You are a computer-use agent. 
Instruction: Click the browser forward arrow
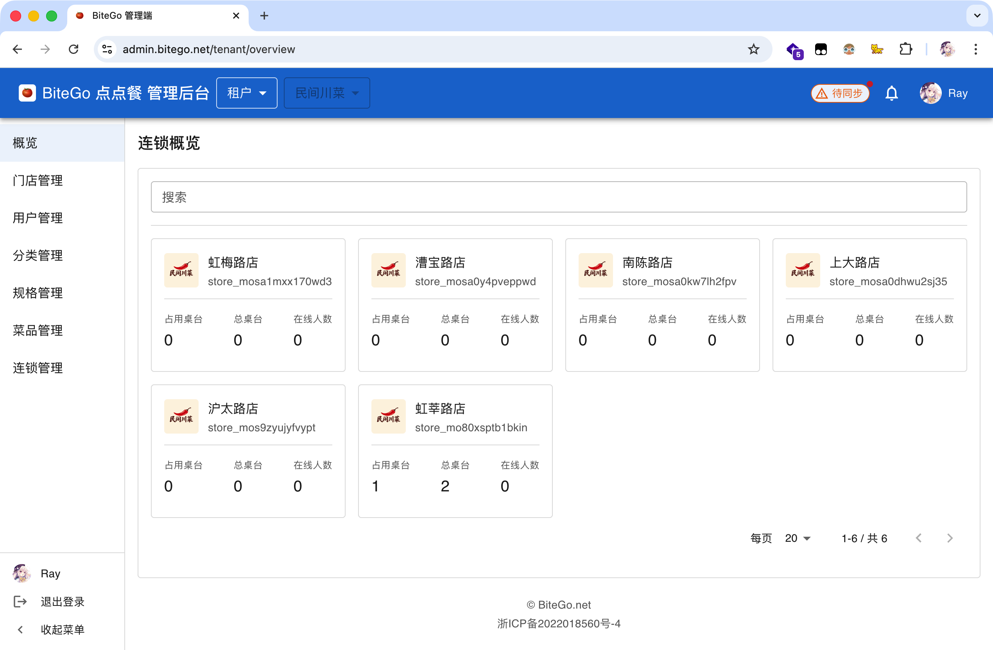[x=45, y=49]
